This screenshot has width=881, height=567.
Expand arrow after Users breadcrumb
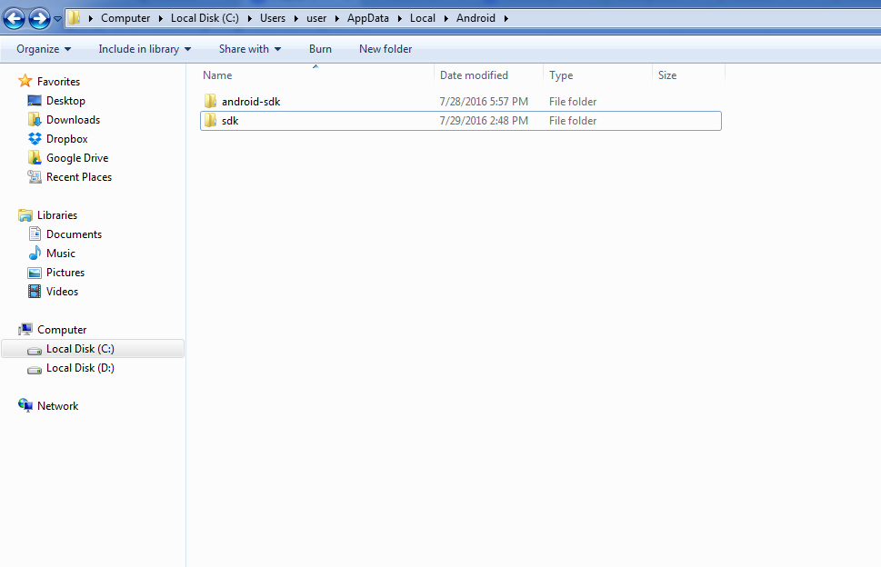click(x=296, y=18)
